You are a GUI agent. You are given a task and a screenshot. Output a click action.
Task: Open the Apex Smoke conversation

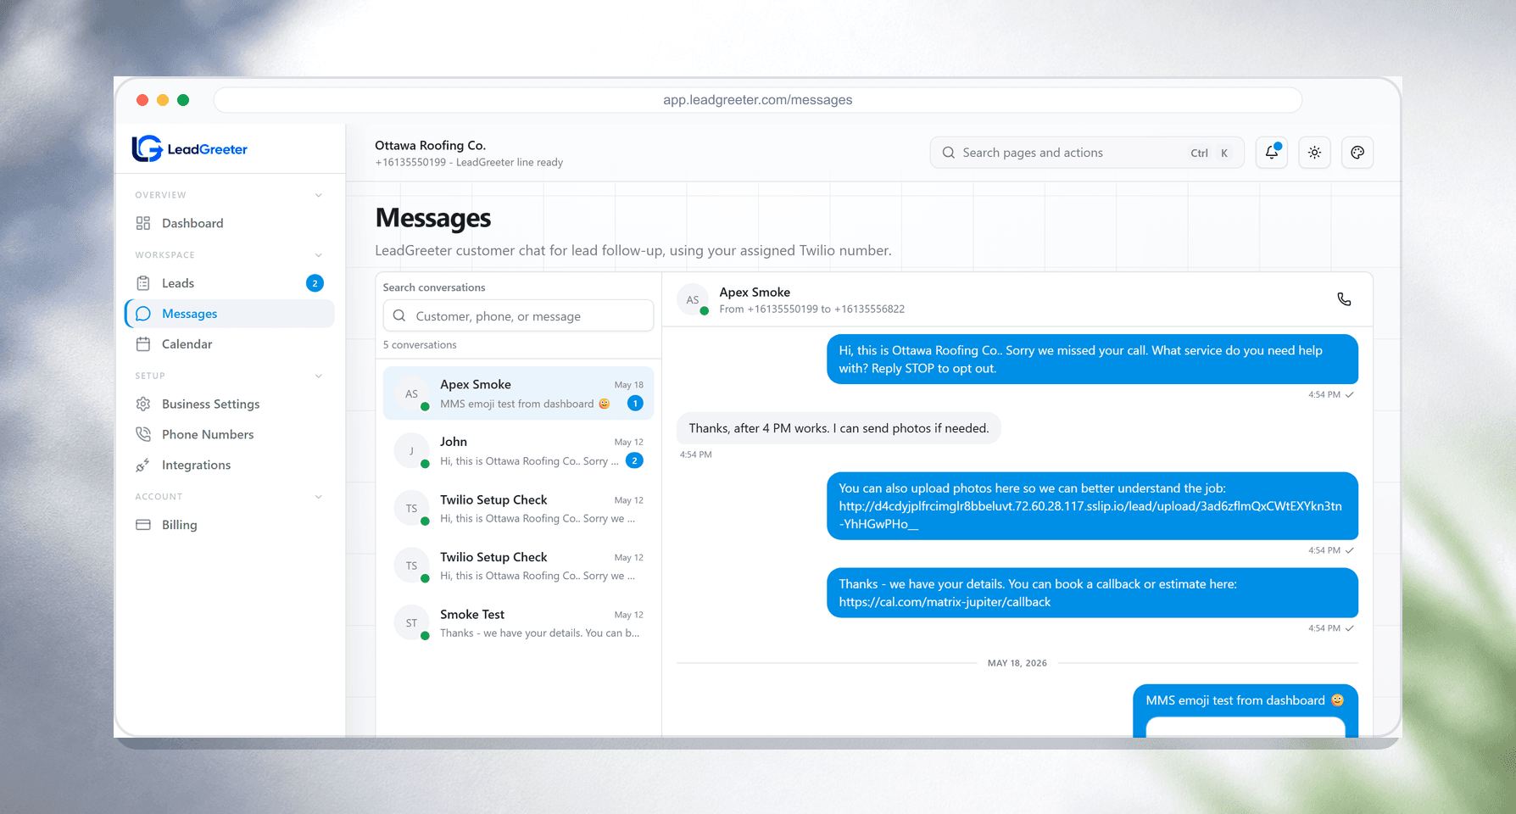(x=518, y=393)
